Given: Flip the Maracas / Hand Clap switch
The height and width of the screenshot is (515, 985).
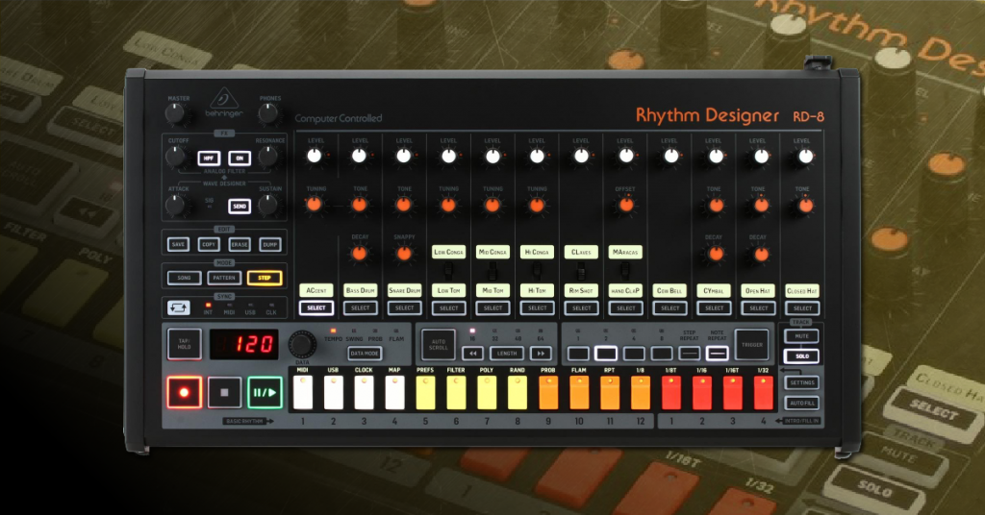Looking at the screenshot, I should coord(625,271).
